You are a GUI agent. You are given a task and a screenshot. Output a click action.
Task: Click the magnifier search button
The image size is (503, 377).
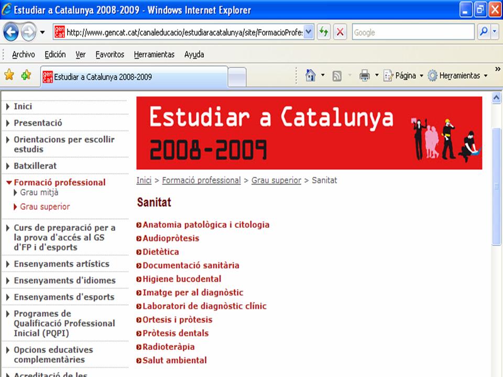[x=484, y=32]
